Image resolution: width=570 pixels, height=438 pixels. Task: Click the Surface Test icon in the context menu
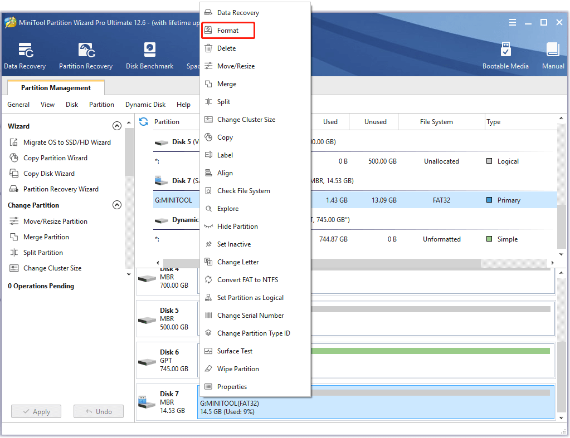tap(208, 351)
